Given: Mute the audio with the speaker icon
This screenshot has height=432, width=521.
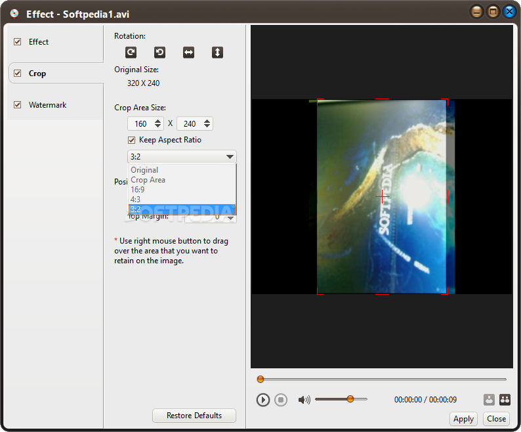Looking at the screenshot, I should 304,399.
